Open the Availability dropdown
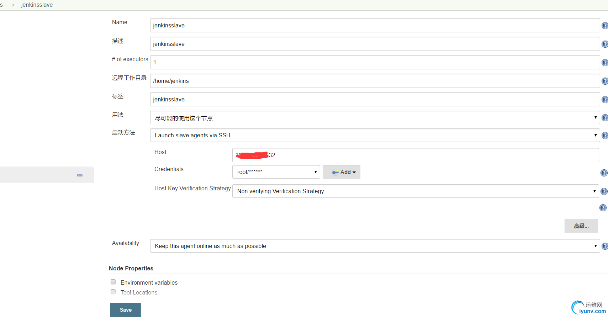Image resolution: width=608 pixels, height=317 pixels. tap(375, 246)
